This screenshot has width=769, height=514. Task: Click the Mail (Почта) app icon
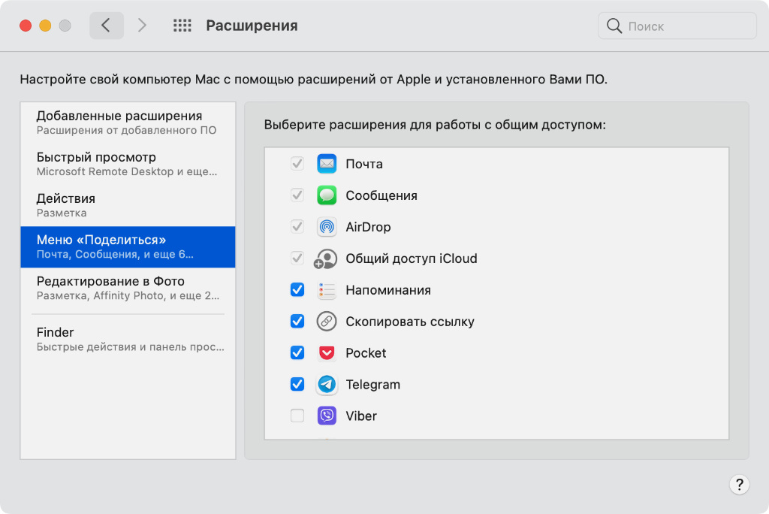(327, 164)
